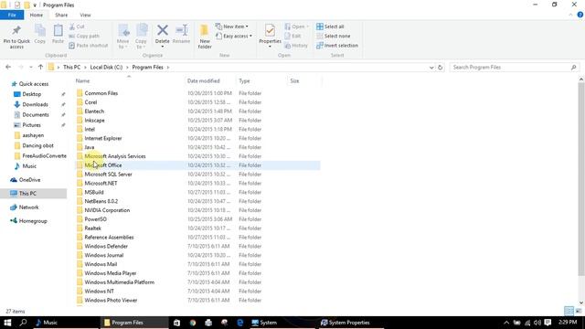Screen dimensions: 585x329
Task: Click the Properties ribbon icon
Action: coord(271,30)
